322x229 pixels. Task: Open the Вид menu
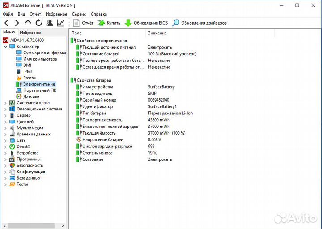tap(21, 14)
